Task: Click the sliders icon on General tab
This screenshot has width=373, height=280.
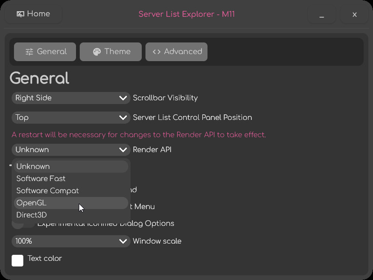Action: [x=29, y=52]
